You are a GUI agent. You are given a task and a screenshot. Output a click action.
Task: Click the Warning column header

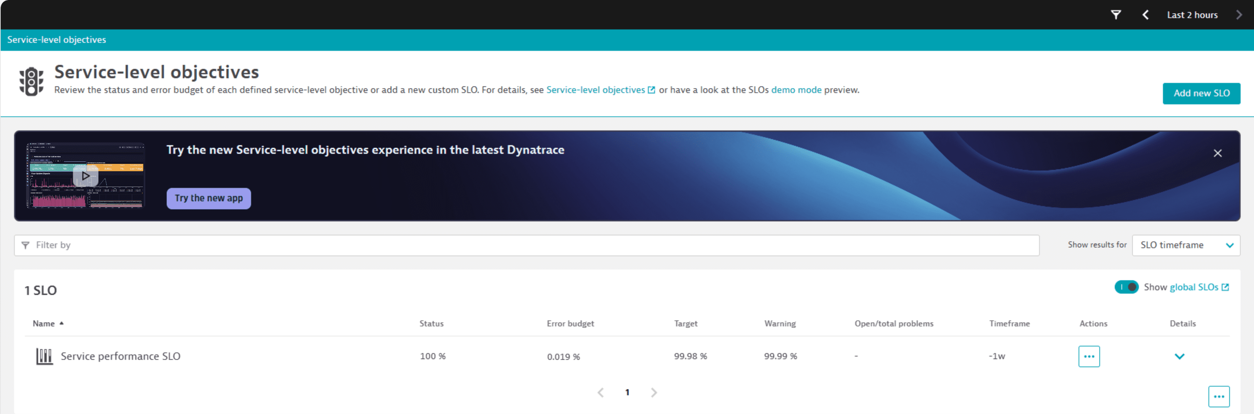point(780,323)
